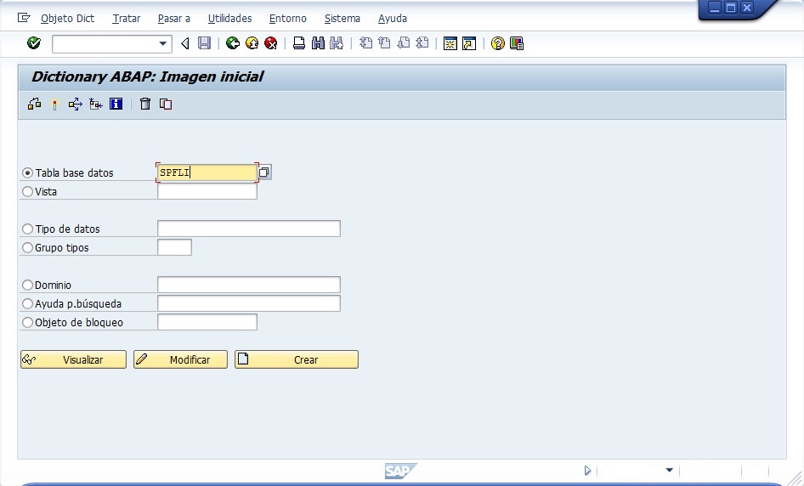Click the yellow Help question mark icon
This screenshot has width=804, height=486.
[498, 43]
